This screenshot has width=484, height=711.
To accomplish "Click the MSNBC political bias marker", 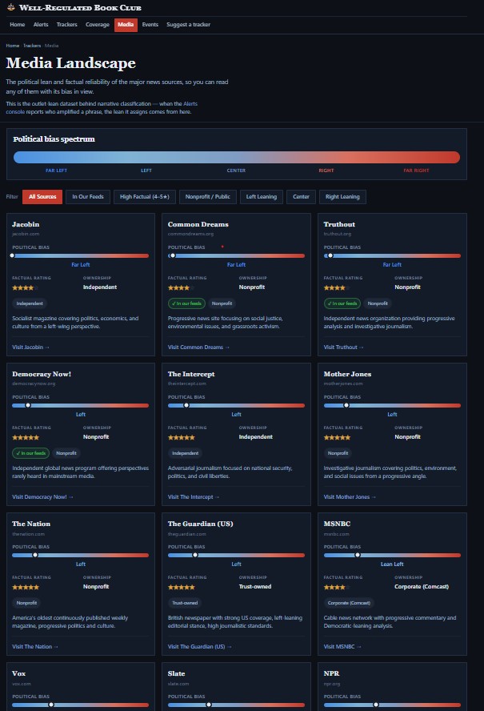I will click(358, 555).
